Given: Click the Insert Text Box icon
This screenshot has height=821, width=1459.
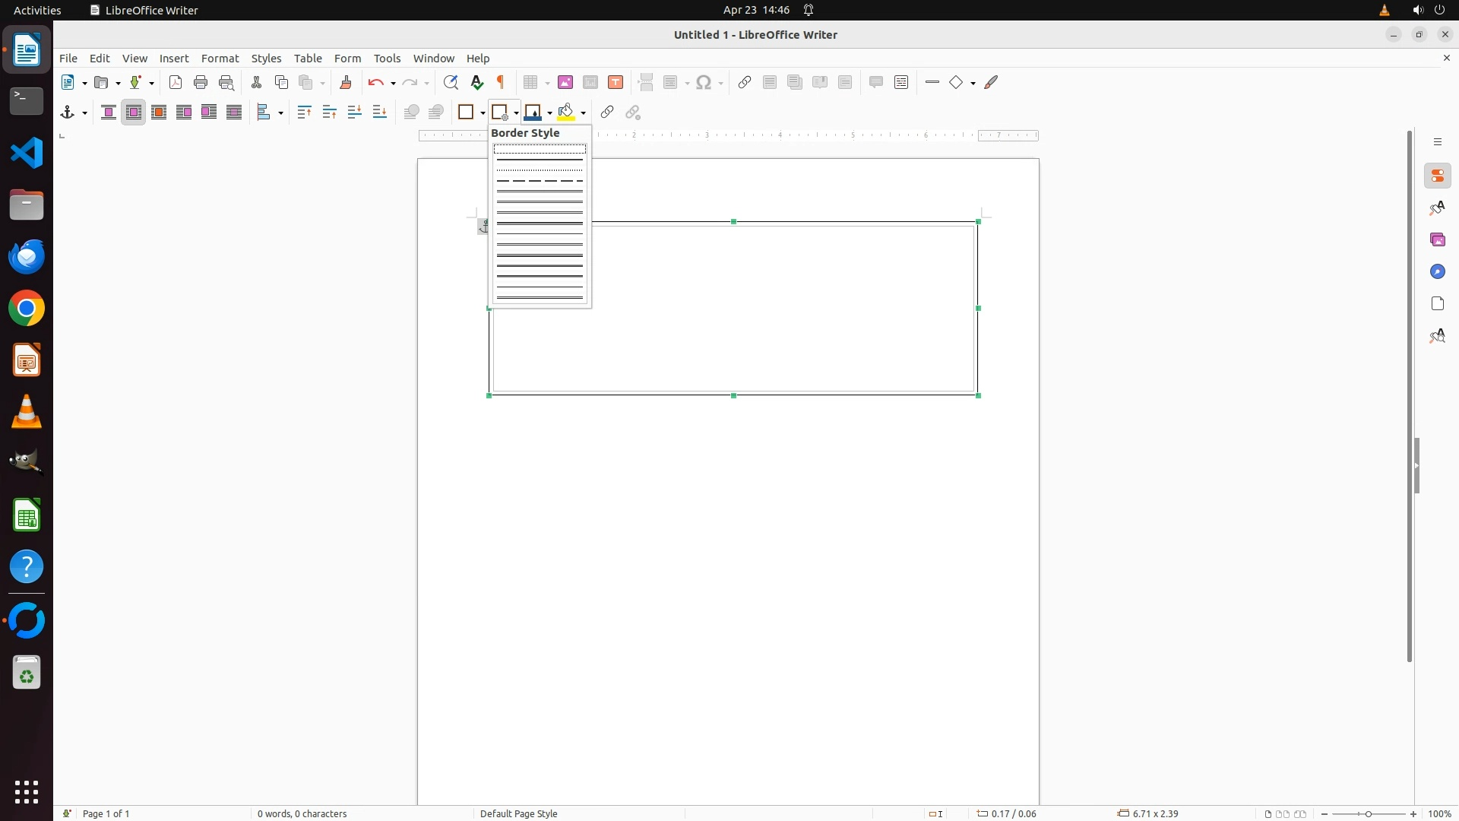Looking at the screenshot, I should (616, 82).
